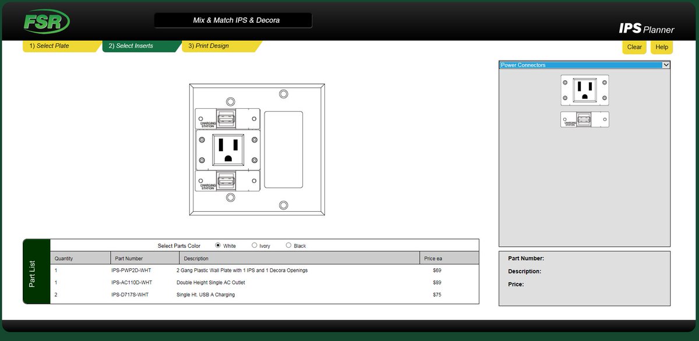Click the $75 price
This screenshot has width=699, height=341.
[437, 295]
